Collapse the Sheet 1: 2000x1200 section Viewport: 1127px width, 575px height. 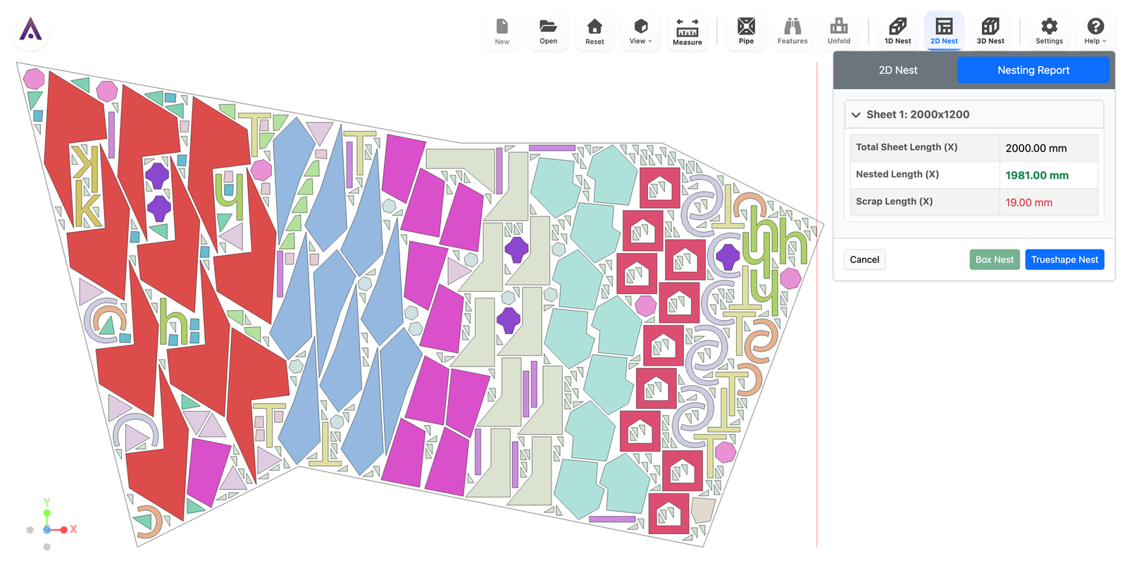click(x=974, y=114)
